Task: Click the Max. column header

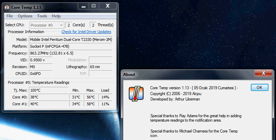Action: (91, 90)
